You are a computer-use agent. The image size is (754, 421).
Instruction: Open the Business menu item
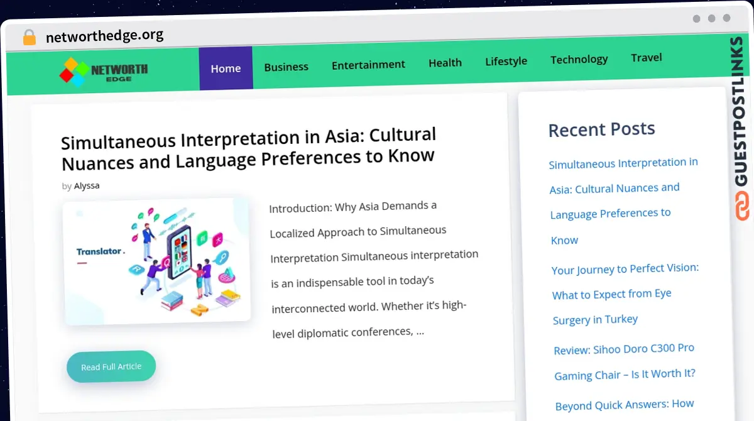tap(286, 67)
